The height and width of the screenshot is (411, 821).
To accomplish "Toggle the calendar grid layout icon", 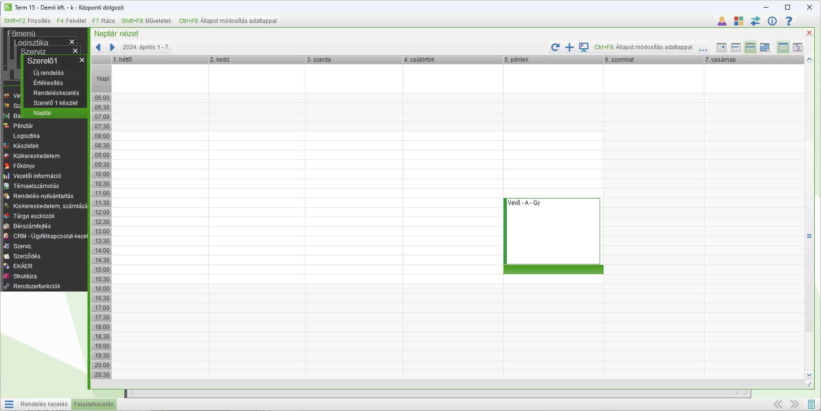I will click(x=783, y=47).
